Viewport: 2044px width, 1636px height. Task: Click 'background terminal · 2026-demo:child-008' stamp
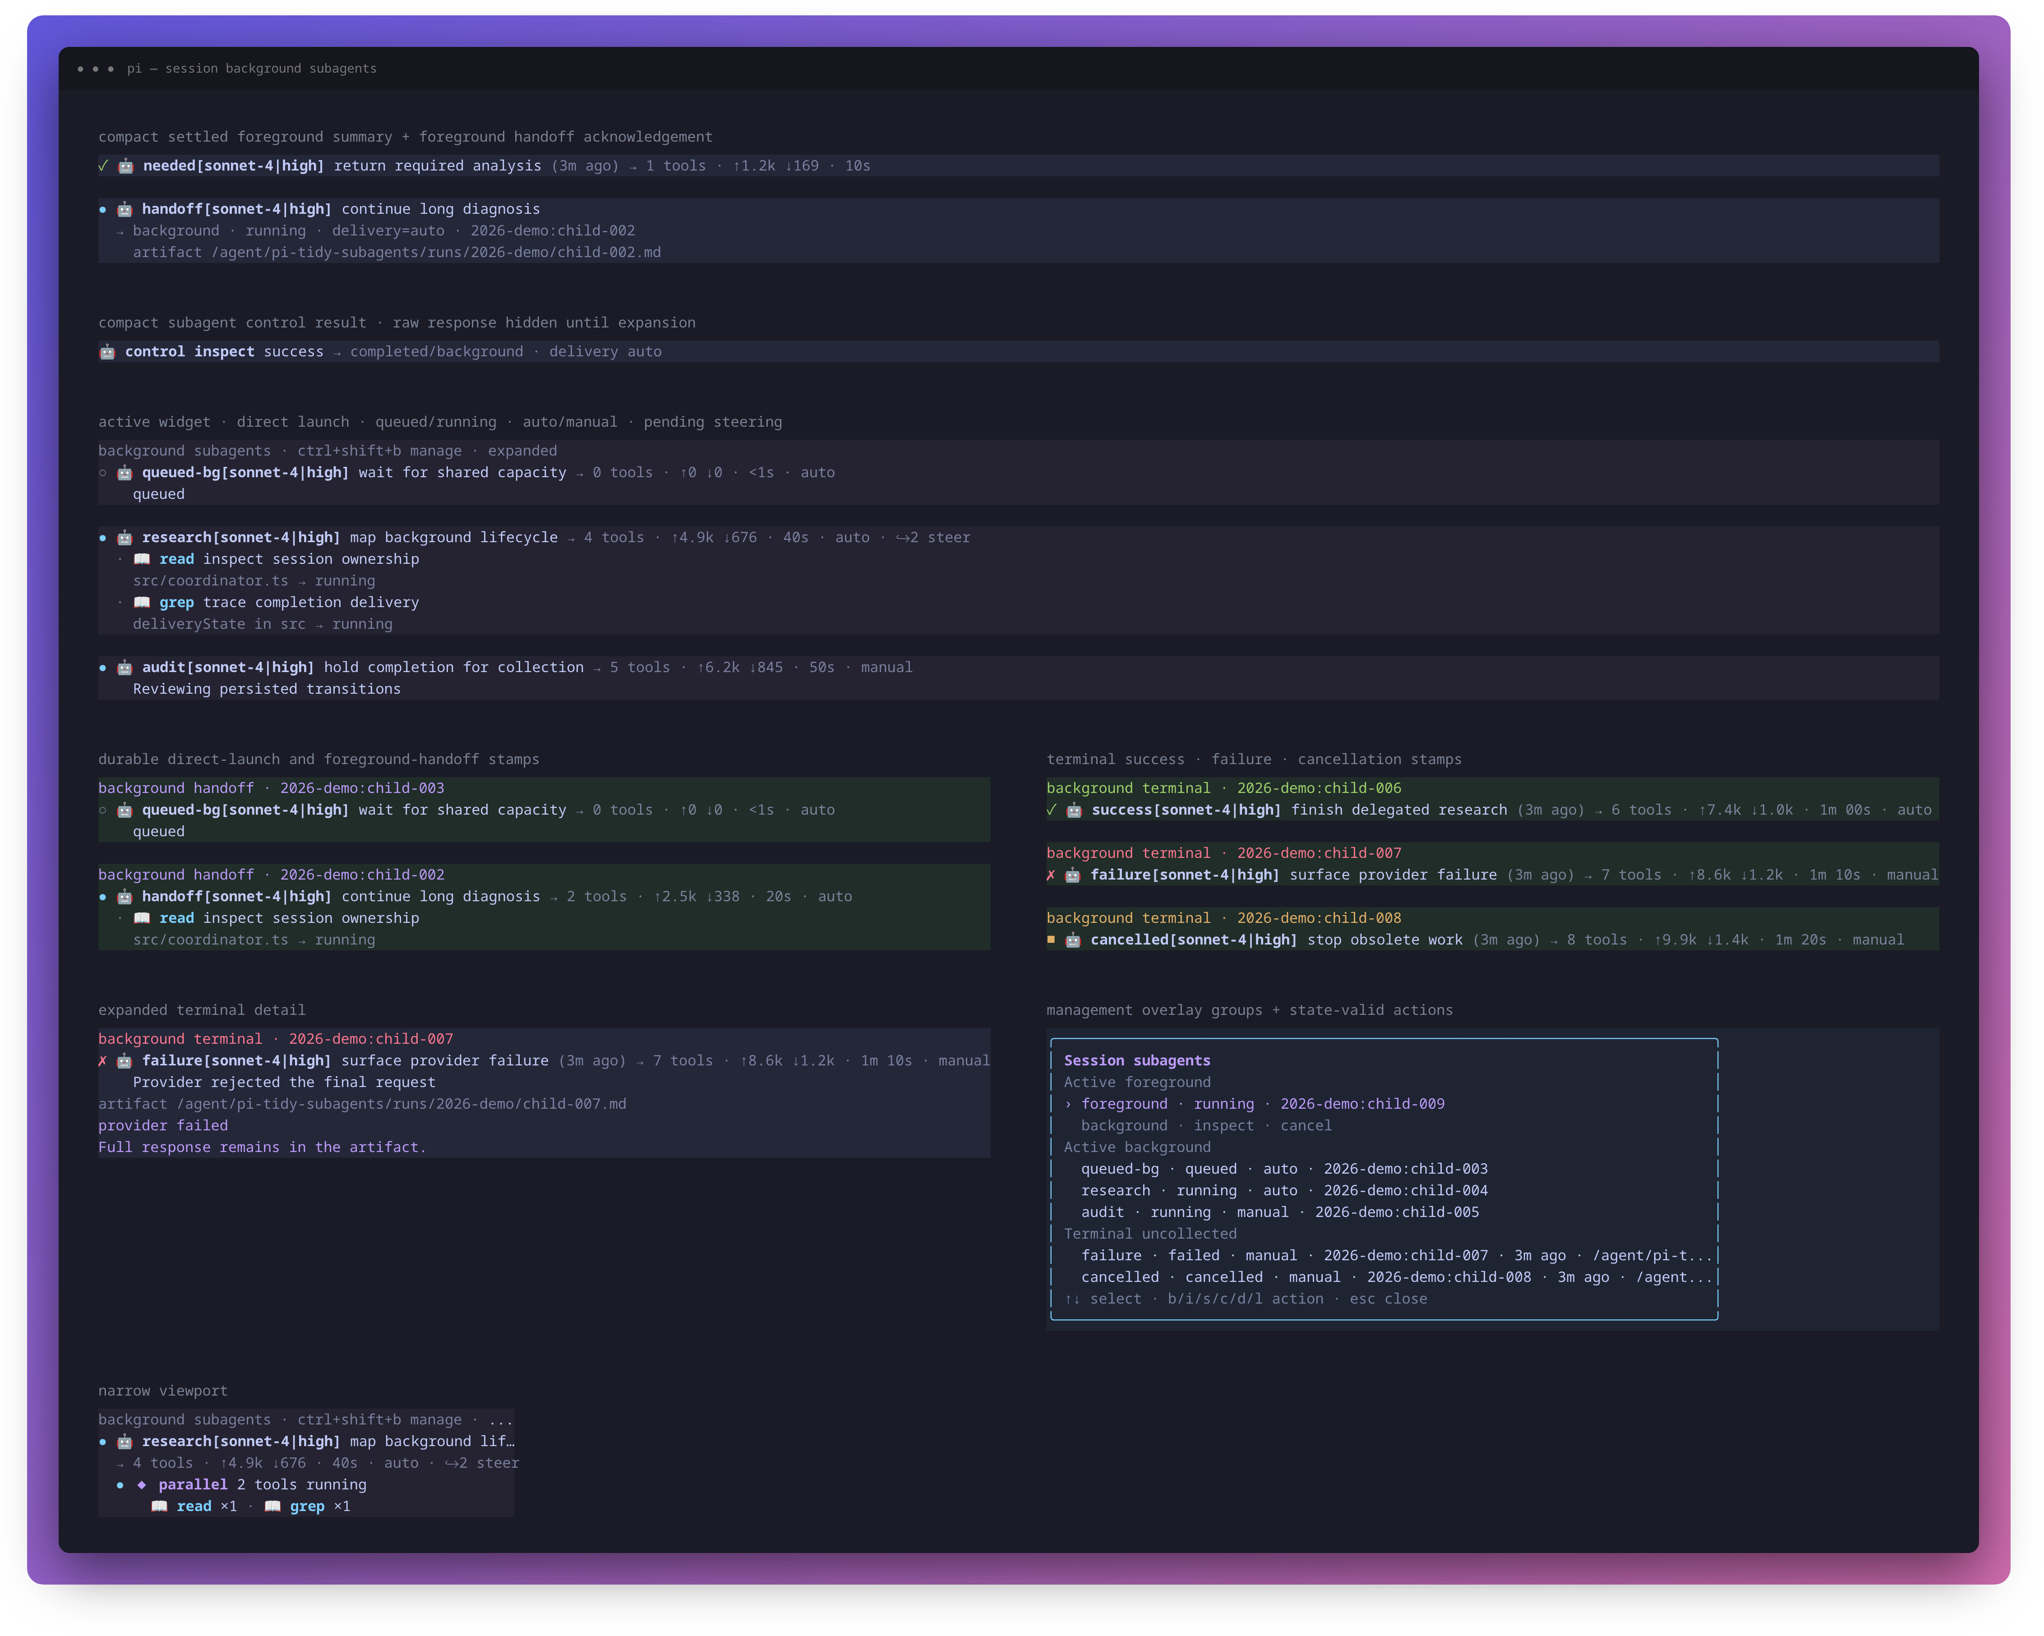point(1224,918)
